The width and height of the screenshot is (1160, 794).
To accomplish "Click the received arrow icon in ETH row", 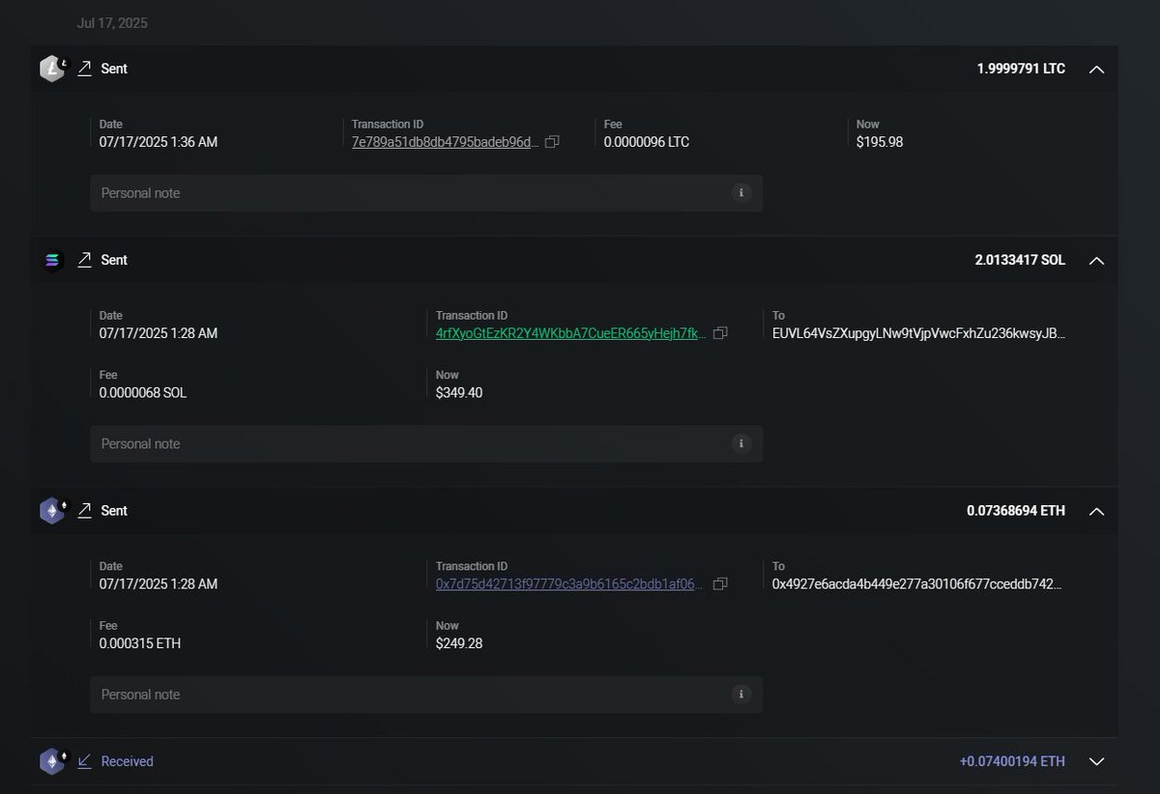I will point(85,761).
